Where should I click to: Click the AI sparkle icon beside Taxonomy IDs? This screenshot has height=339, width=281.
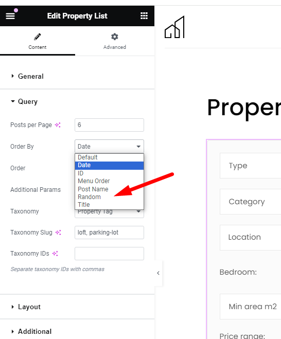click(x=55, y=254)
